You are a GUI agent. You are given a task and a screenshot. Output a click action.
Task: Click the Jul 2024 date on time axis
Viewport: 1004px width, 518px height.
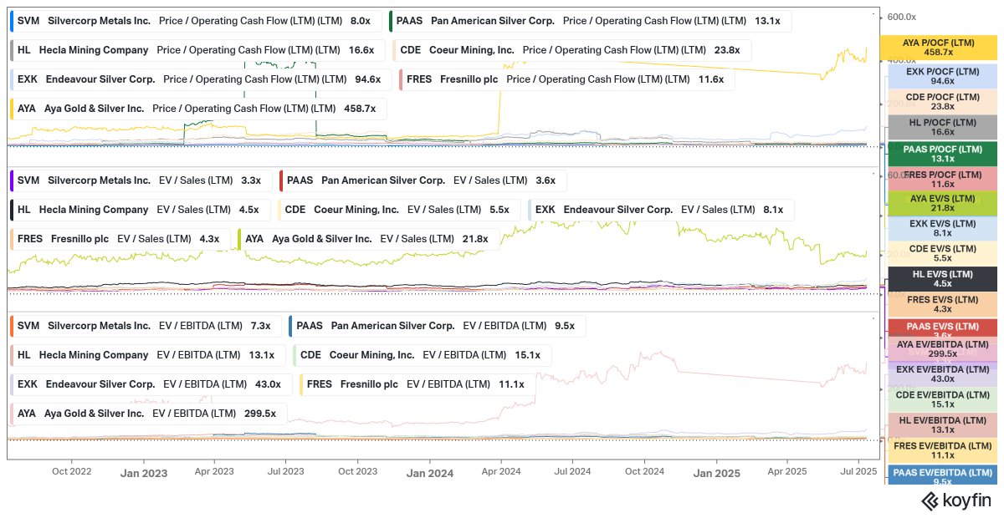coord(572,471)
